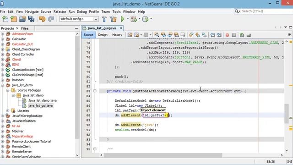Click the search field in menu bar
The image size is (293, 165).
coord(263,11)
